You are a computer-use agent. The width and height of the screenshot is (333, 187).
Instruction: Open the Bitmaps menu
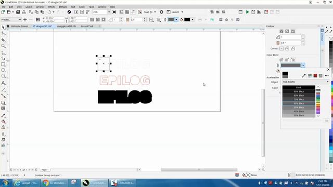[62, 7]
